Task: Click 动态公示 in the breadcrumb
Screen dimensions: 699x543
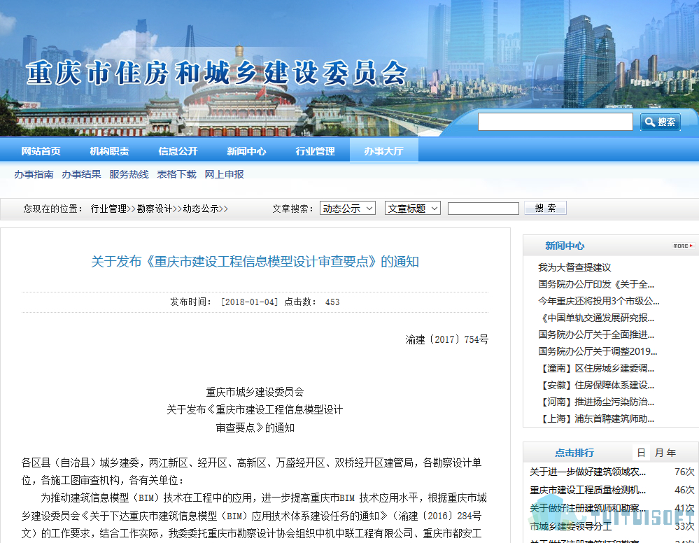Action: pos(201,209)
